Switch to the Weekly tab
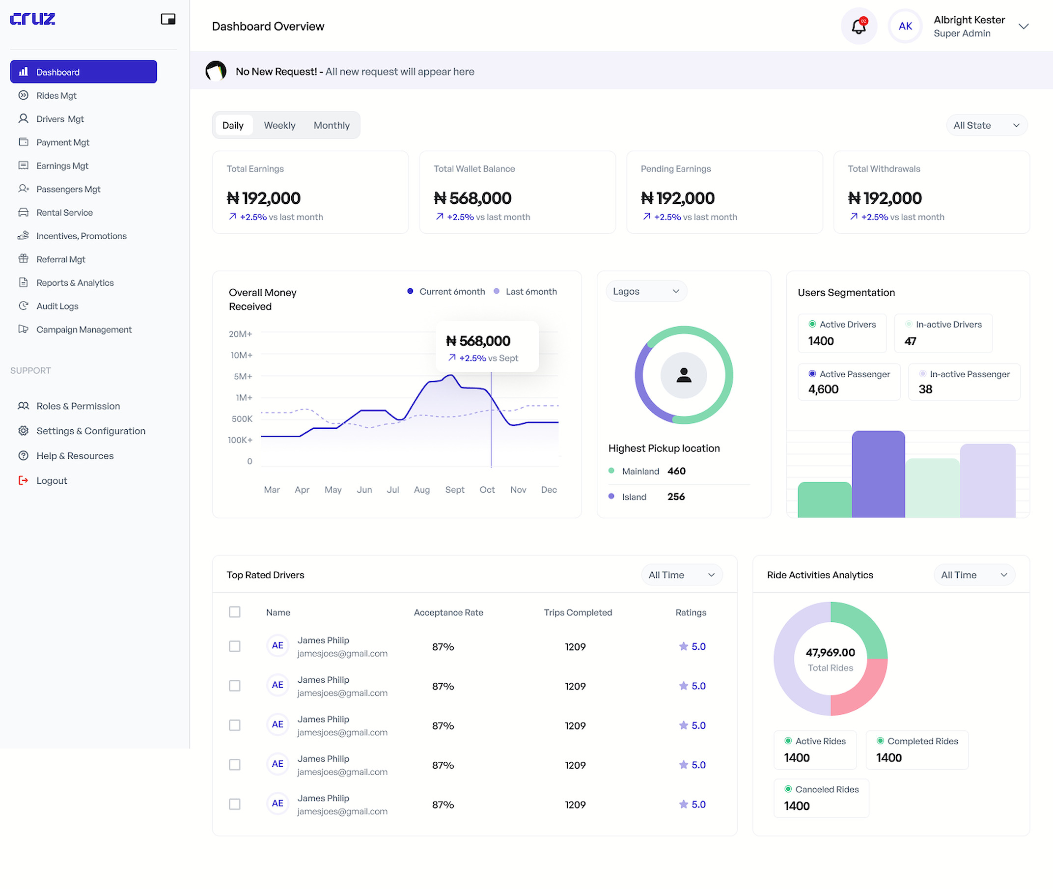This screenshot has width=1053, height=889. click(279, 125)
